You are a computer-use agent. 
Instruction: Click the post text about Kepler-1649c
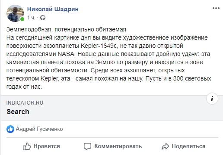pos(108,62)
